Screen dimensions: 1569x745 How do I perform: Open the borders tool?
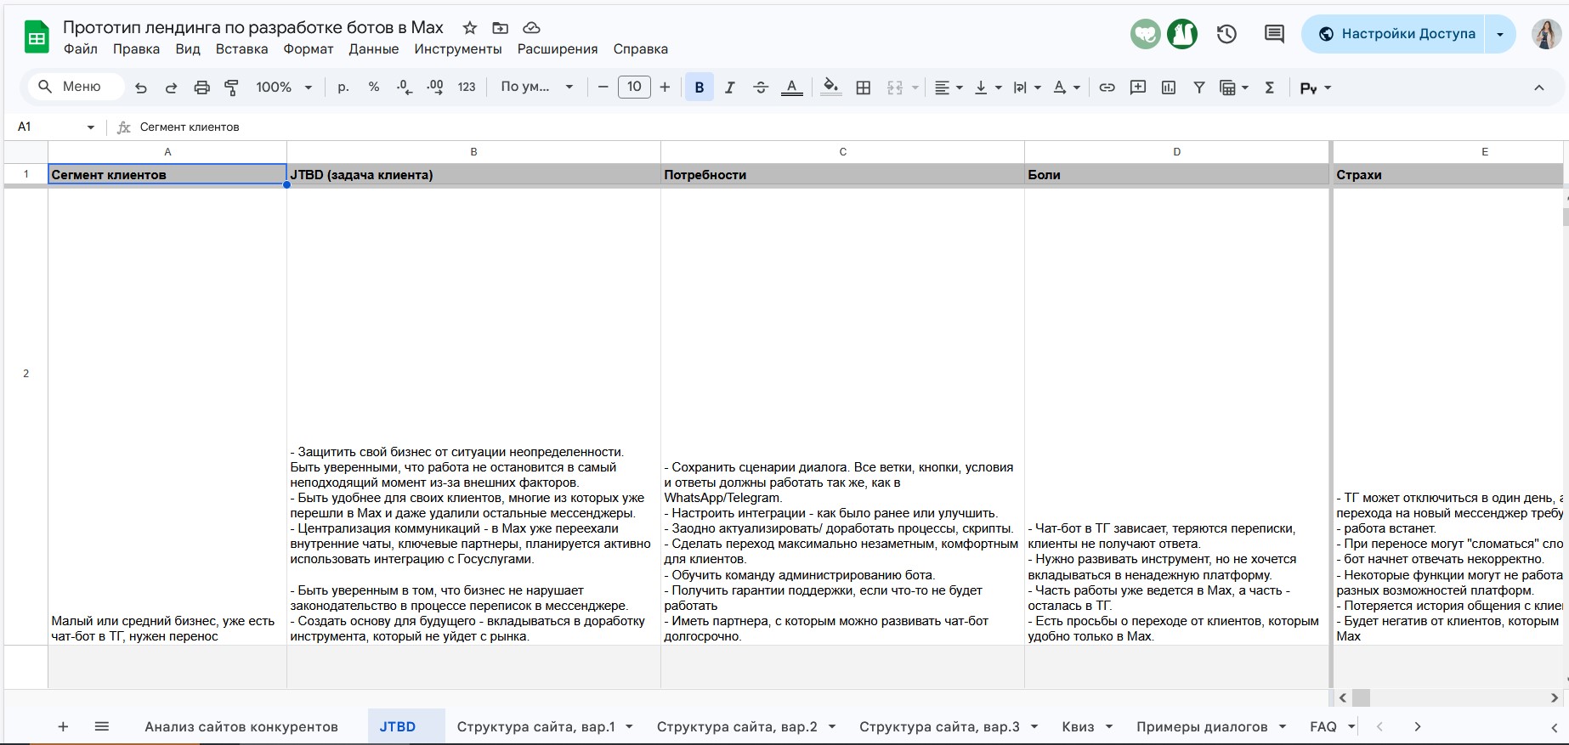864,87
